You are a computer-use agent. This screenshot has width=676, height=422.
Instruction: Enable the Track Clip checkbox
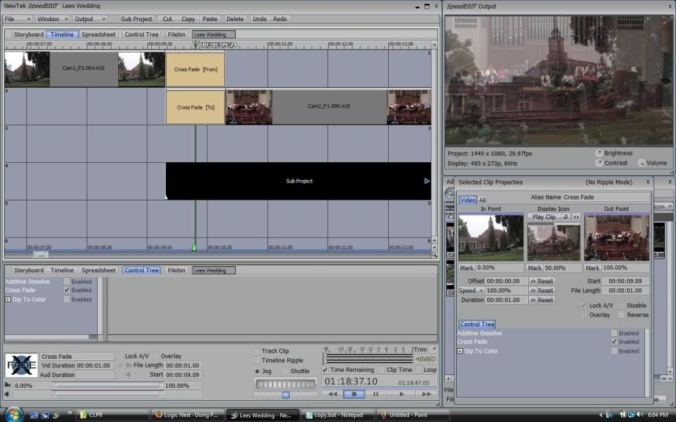[x=257, y=351]
